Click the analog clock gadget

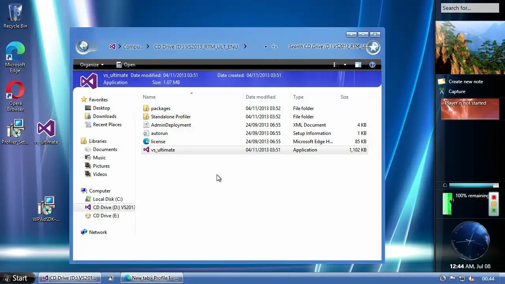[x=470, y=241]
